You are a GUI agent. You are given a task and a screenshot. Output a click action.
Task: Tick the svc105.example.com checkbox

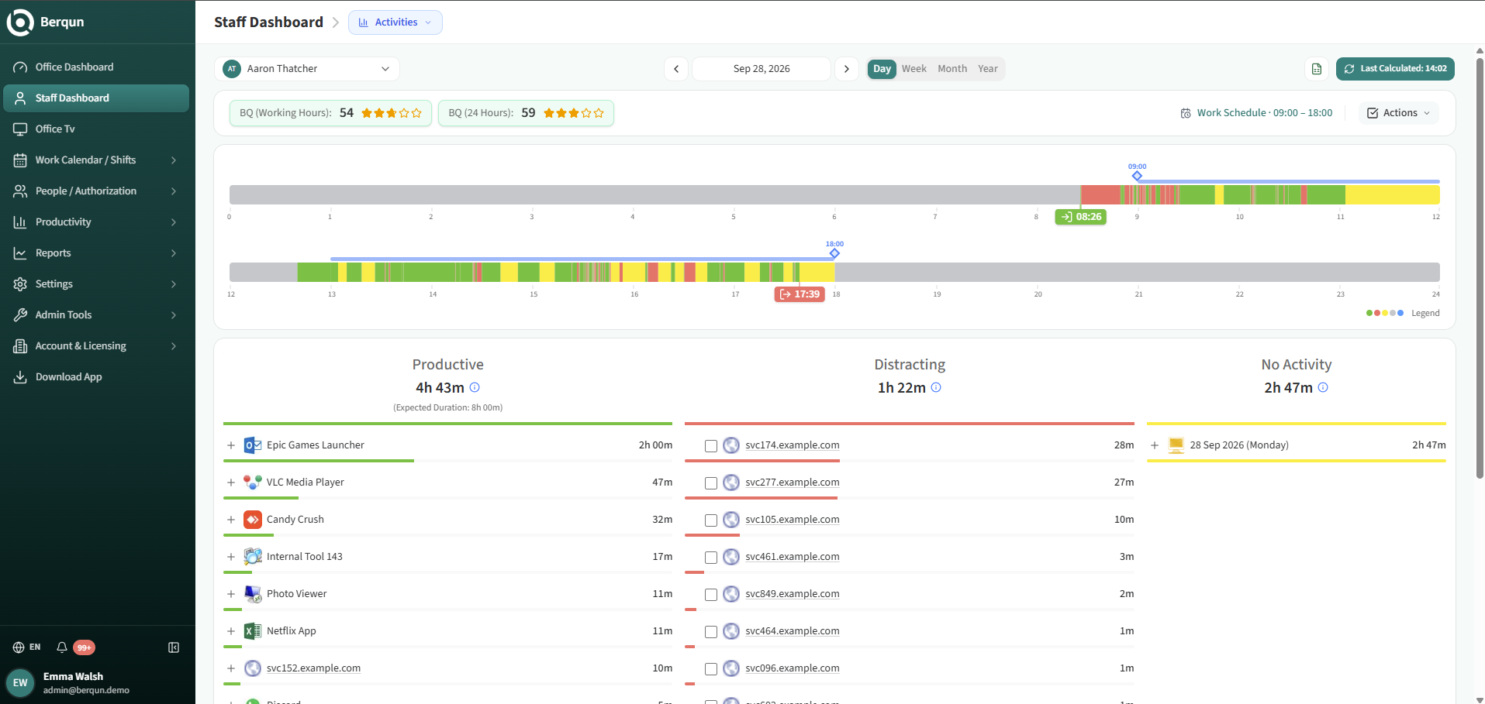tap(711, 520)
